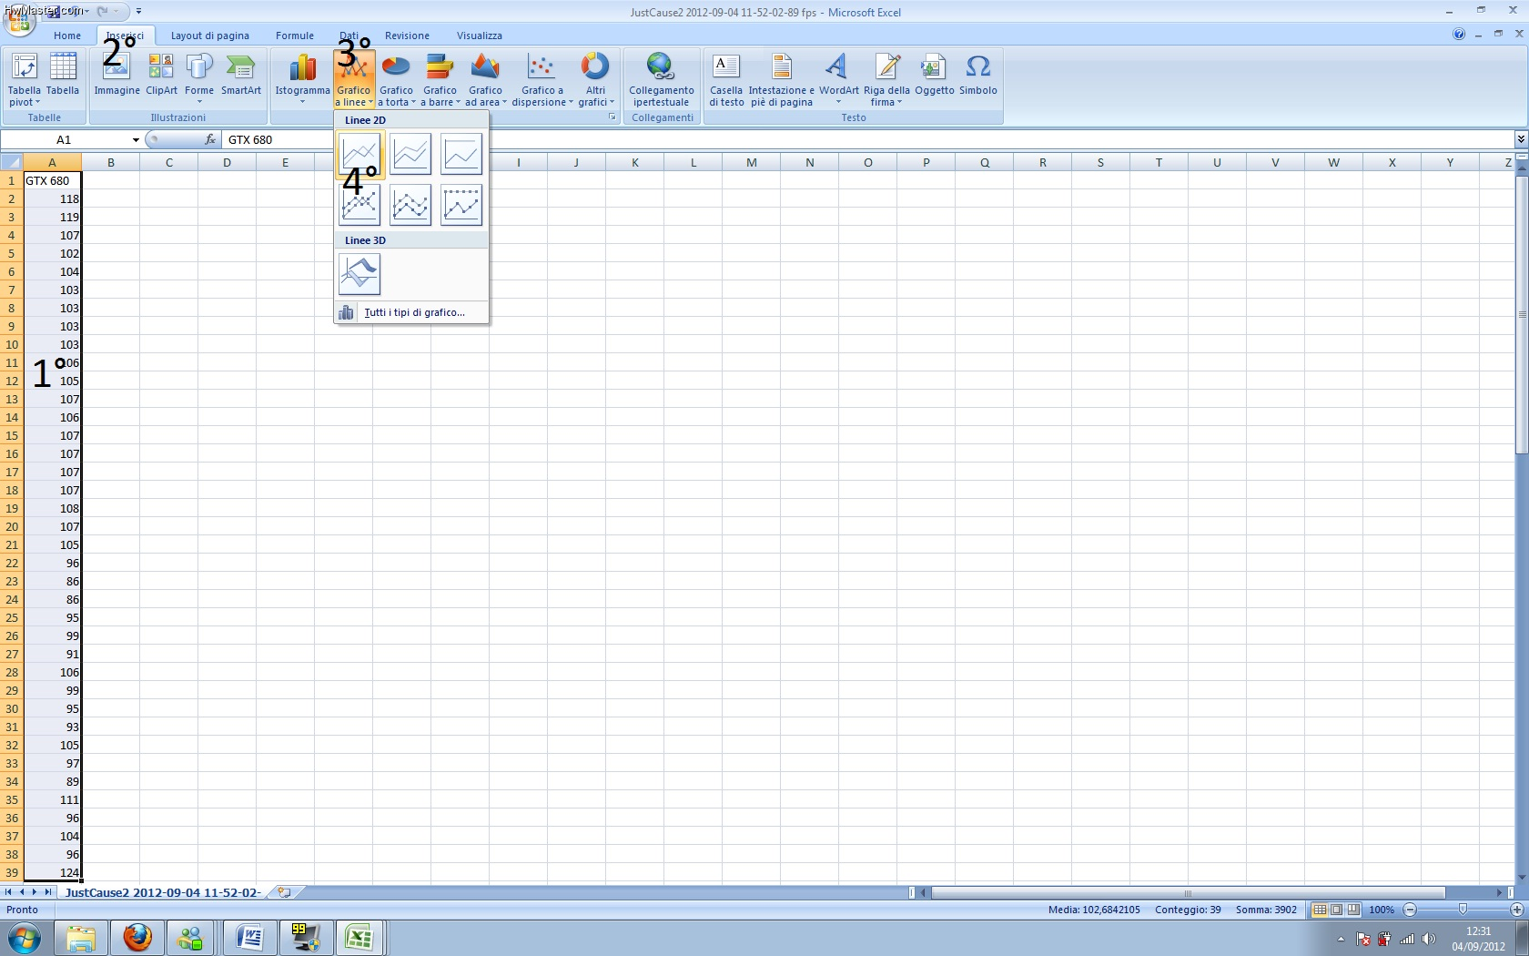The image size is (1529, 956).
Task: Customize the Quick Access Toolbar dropdown
Action: 138,12
